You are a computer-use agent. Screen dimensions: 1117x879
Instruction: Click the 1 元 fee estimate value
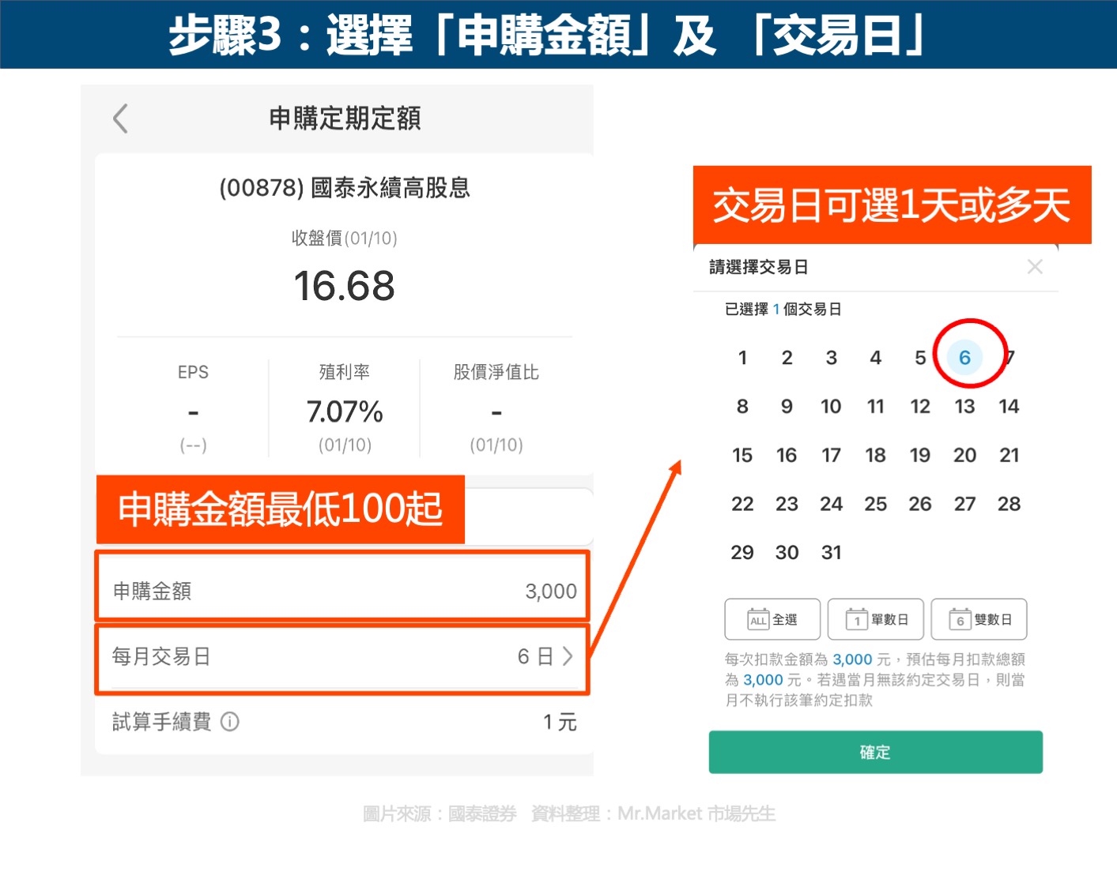560,722
